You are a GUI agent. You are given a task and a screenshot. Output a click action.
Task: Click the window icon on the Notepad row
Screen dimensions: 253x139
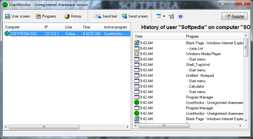tap(137, 75)
